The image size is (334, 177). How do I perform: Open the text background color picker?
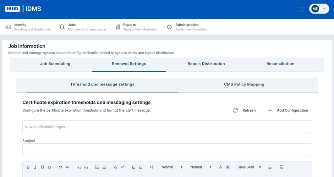228,167
